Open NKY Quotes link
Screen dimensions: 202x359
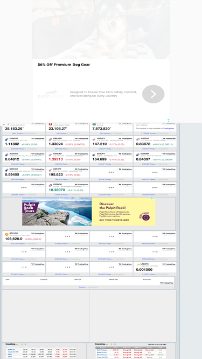[x=17, y=133]
